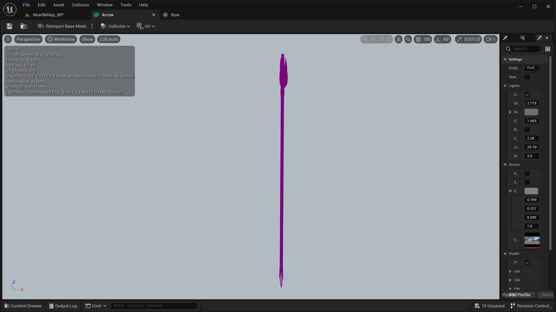Open the Asset menu
Image resolution: width=556 pixels, height=312 pixels.
click(x=58, y=5)
